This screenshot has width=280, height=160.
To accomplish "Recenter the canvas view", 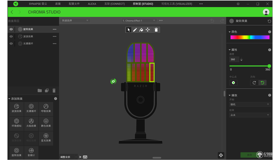I will (221, 155).
